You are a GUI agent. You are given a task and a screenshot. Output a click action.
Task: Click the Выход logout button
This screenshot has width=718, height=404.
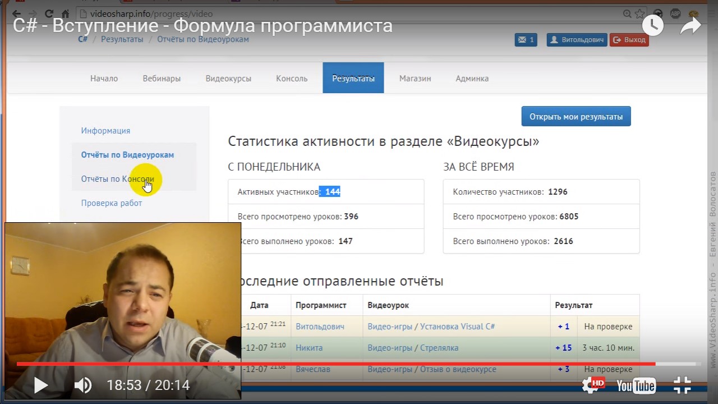pos(629,40)
